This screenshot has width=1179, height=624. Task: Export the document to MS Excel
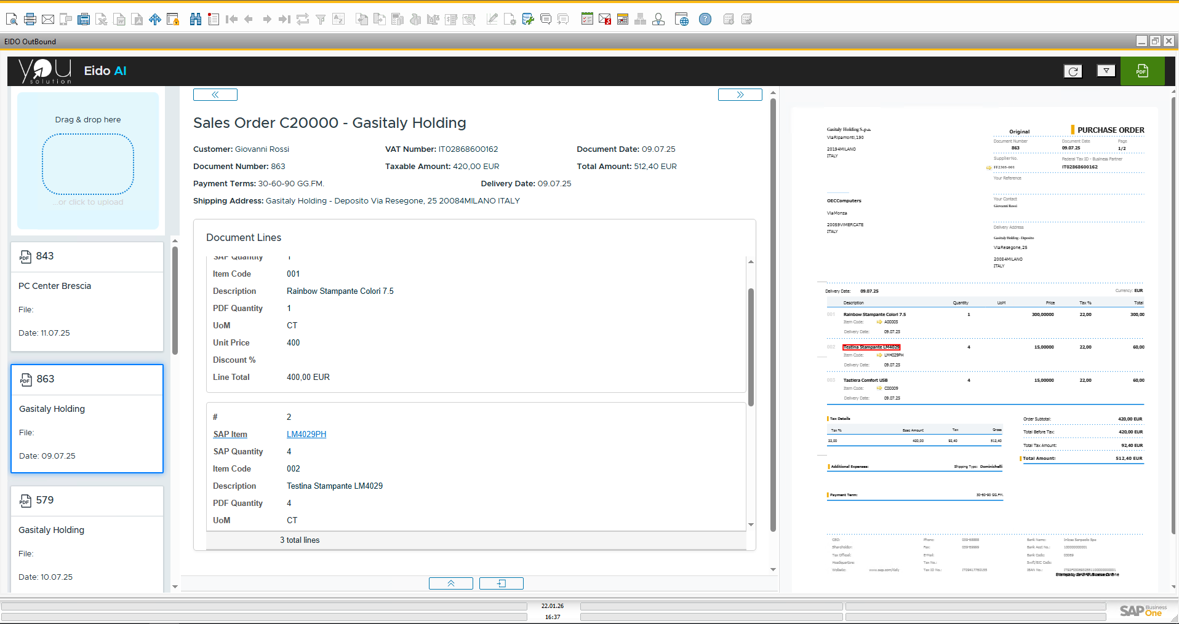pyautogui.click(x=101, y=19)
